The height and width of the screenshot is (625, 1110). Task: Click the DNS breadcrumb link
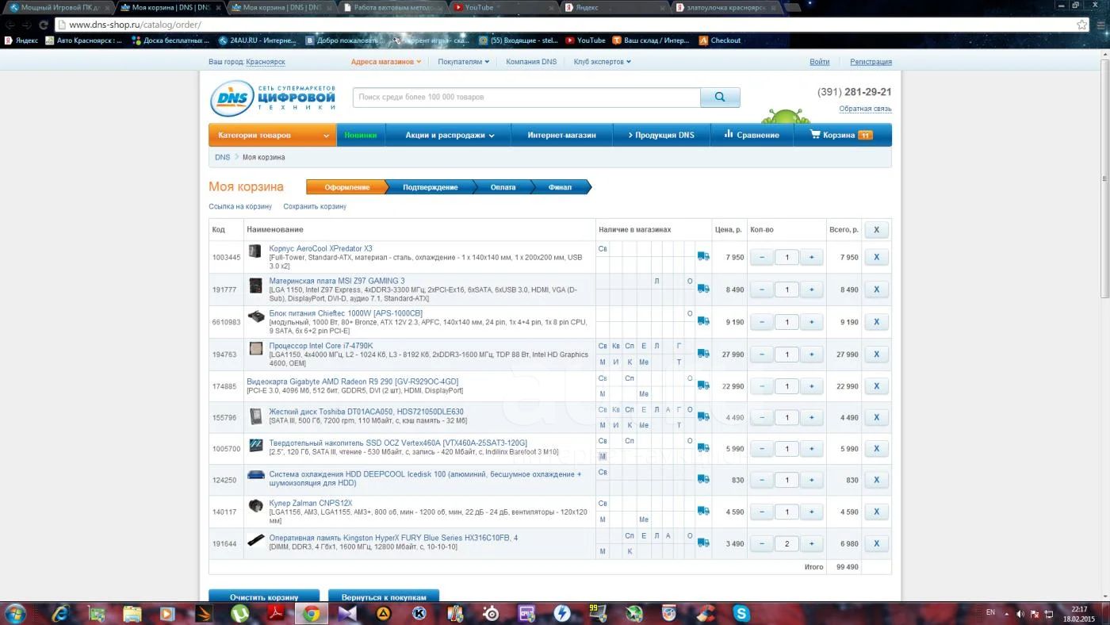click(x=223, y=157)
